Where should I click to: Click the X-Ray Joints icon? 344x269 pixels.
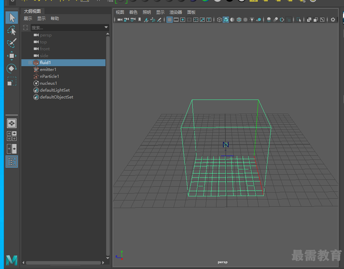pyautogui.click(x=322, y=20)
